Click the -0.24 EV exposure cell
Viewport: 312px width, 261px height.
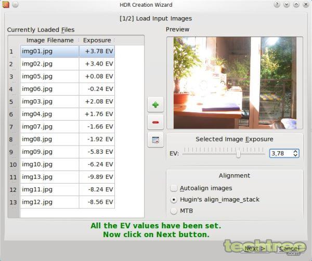click(97, 89)
